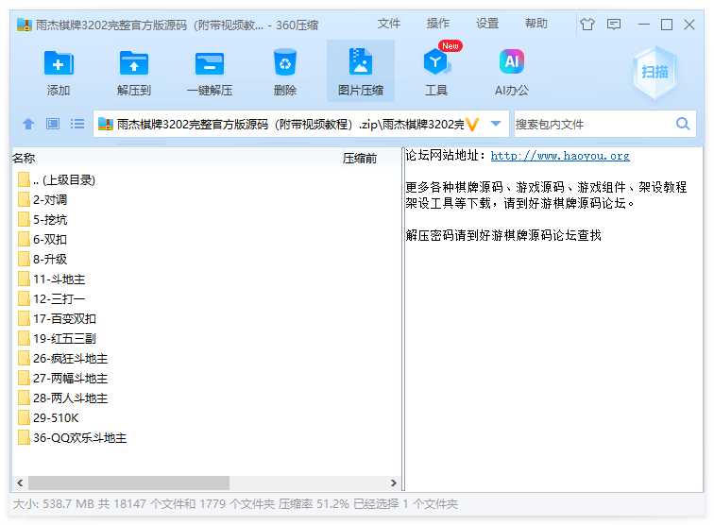Click the search magnifier icon

[x=683, y=124]
